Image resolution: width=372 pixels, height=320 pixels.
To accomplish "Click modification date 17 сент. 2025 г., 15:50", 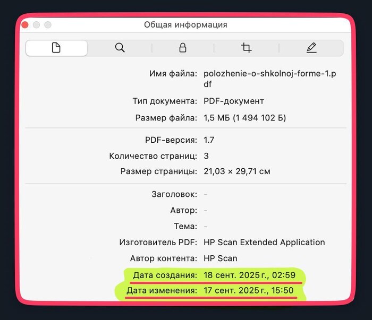I will (x=248, y=291).
